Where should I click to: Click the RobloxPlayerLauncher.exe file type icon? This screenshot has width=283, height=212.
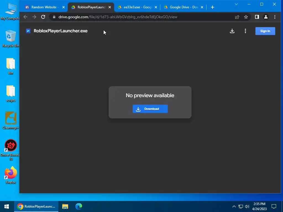coord(28,31)
